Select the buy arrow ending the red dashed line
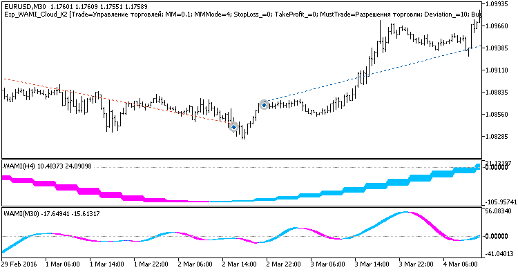Screen dimensions: 518x272 [234, 127]
